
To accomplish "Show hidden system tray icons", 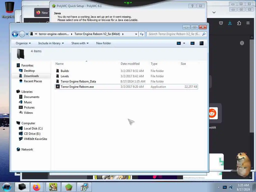I will [218, 187].
